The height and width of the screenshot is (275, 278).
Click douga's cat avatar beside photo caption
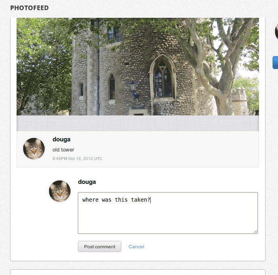point(34,149)
